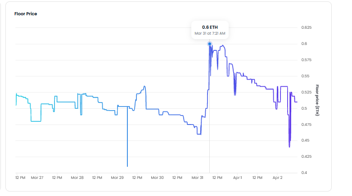Click the 0.575 y-axis label
This screenshot has width=352, height=196.
tap(307, 60)
